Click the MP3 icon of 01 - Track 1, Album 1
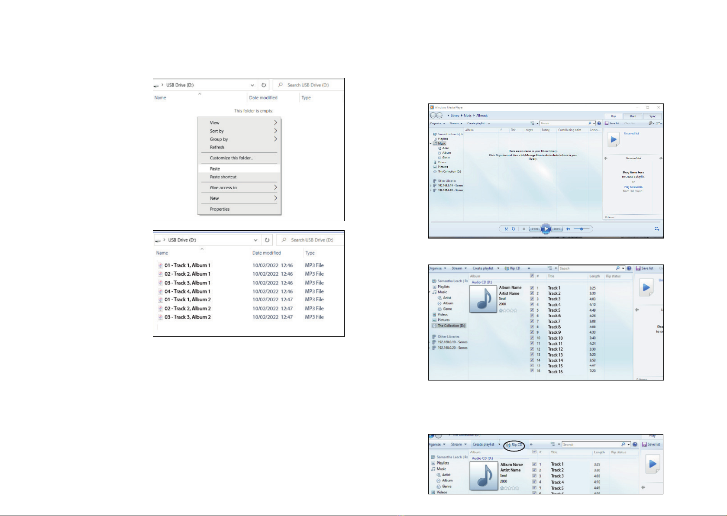 coord(160,265)
